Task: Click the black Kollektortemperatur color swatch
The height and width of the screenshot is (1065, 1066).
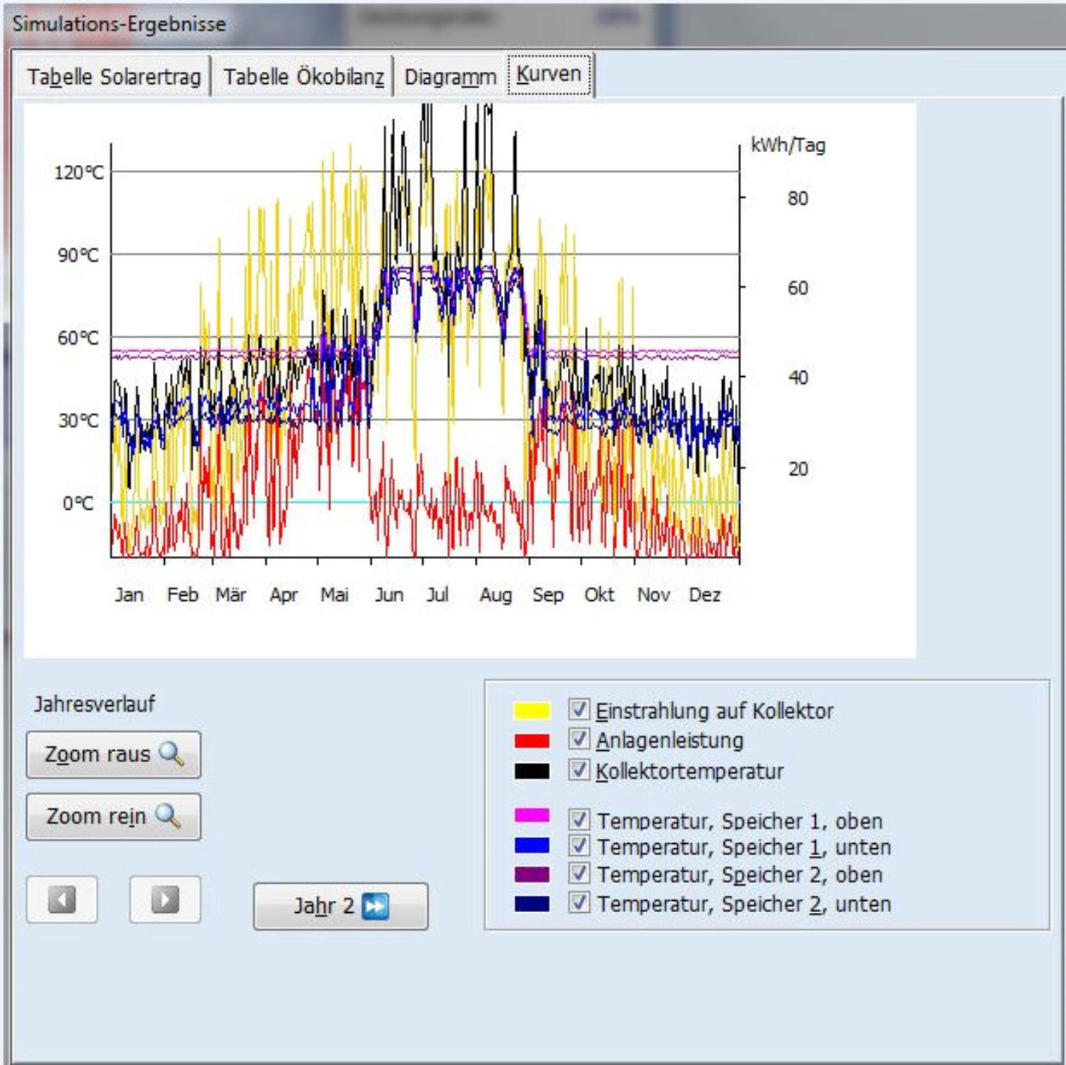Action: pos(532,771)
